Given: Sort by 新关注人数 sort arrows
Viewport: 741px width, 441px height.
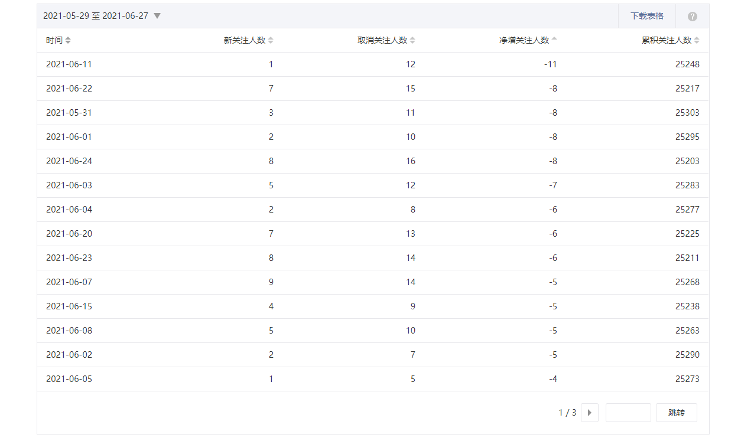Looking at the screenshot, I should 271,40.
